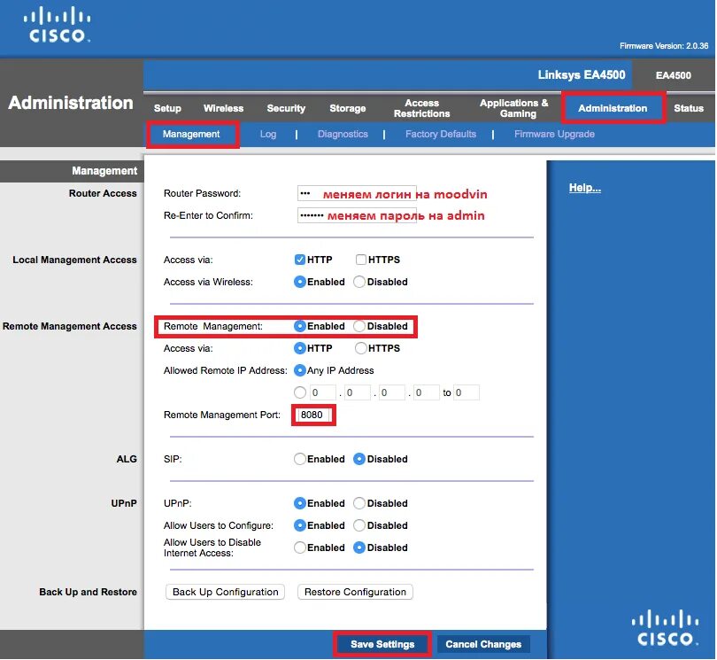Enable Allow Users to Disable Internet Access

click(x=299, y=547)
